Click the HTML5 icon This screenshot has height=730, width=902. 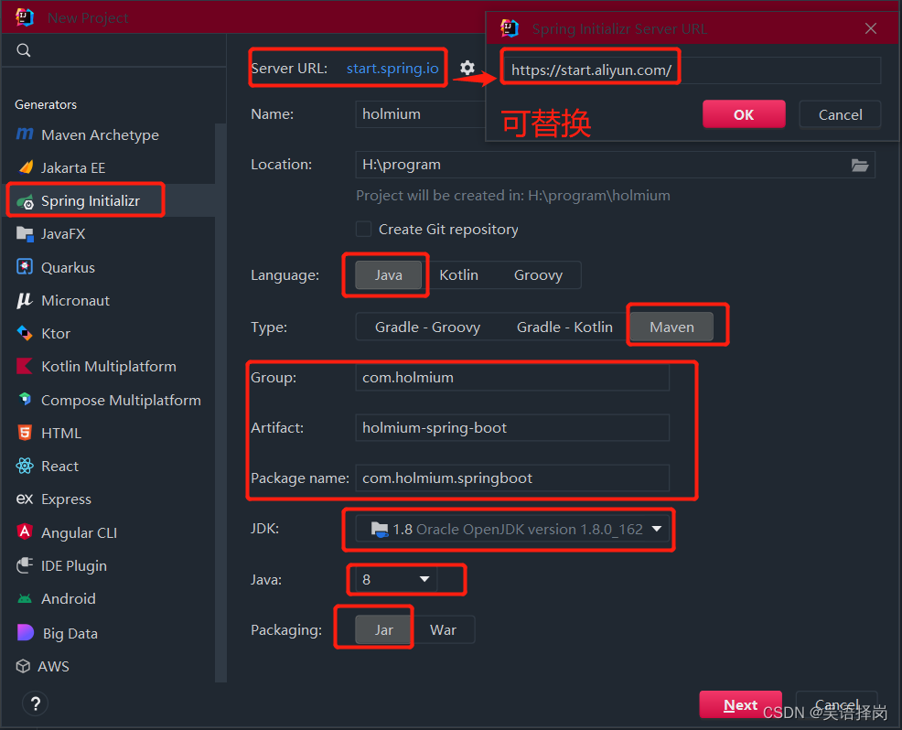point(25,433)
